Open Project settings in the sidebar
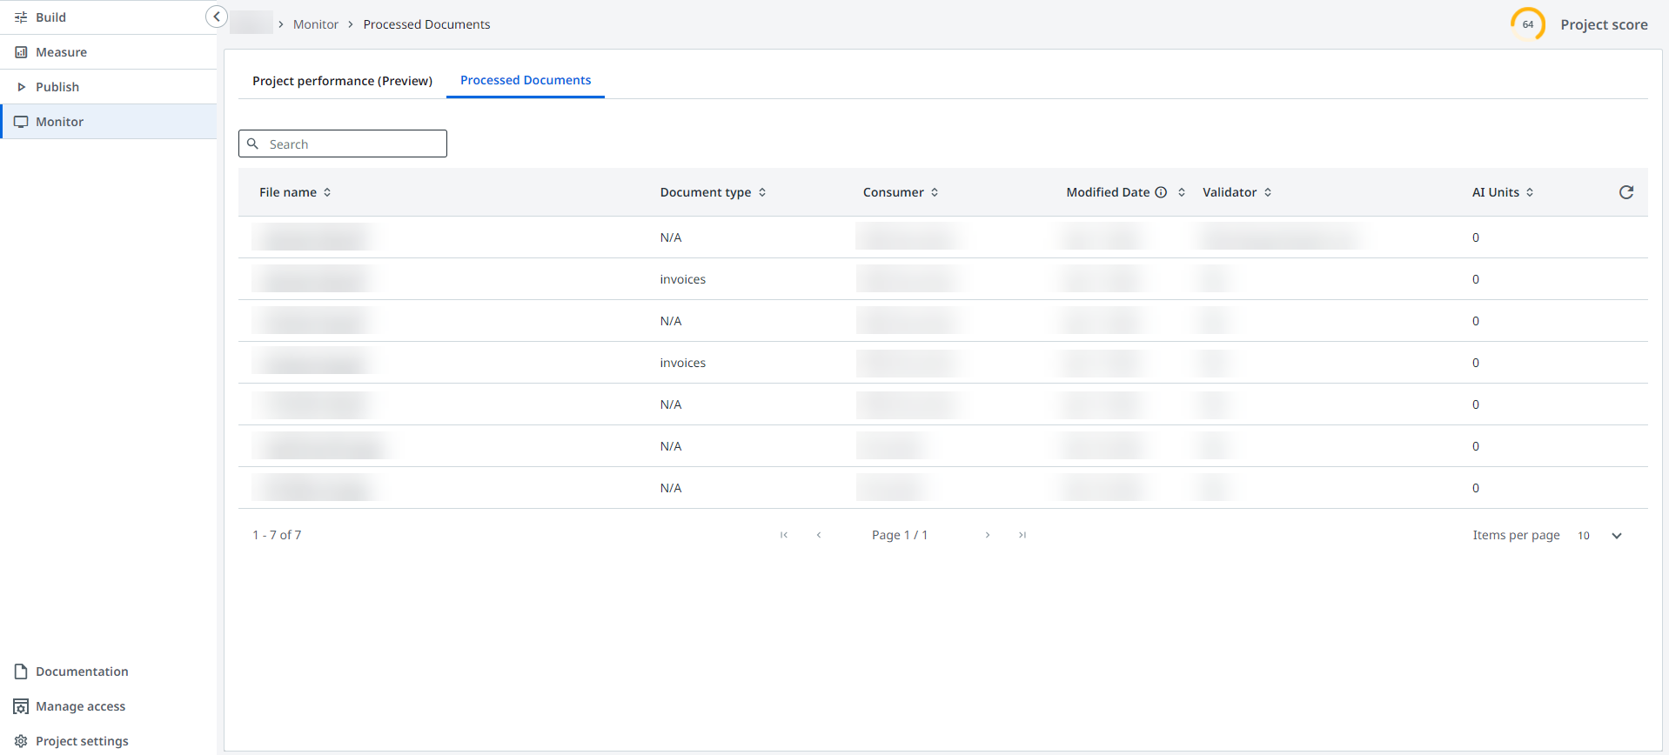This screenshot has width=1669, height=755. (82, 741)
